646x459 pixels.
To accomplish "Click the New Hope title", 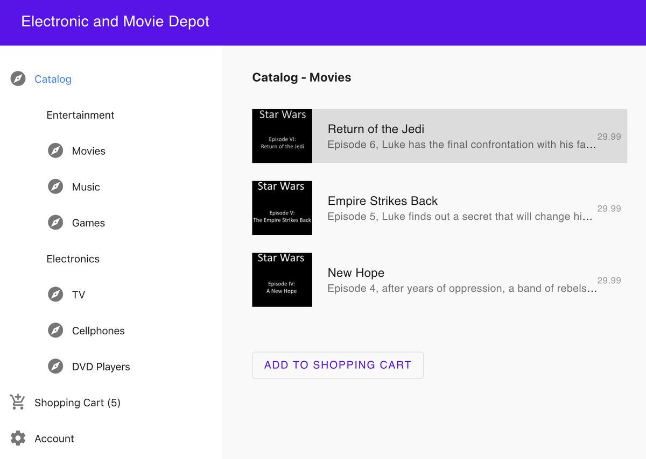I will 356,273.
